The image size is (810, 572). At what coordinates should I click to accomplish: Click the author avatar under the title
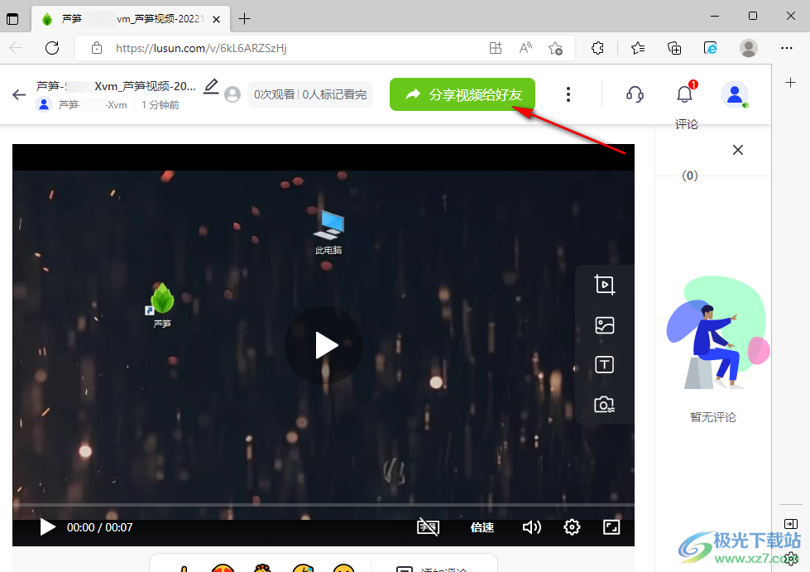pyautogui.click(x=44, y=105)
